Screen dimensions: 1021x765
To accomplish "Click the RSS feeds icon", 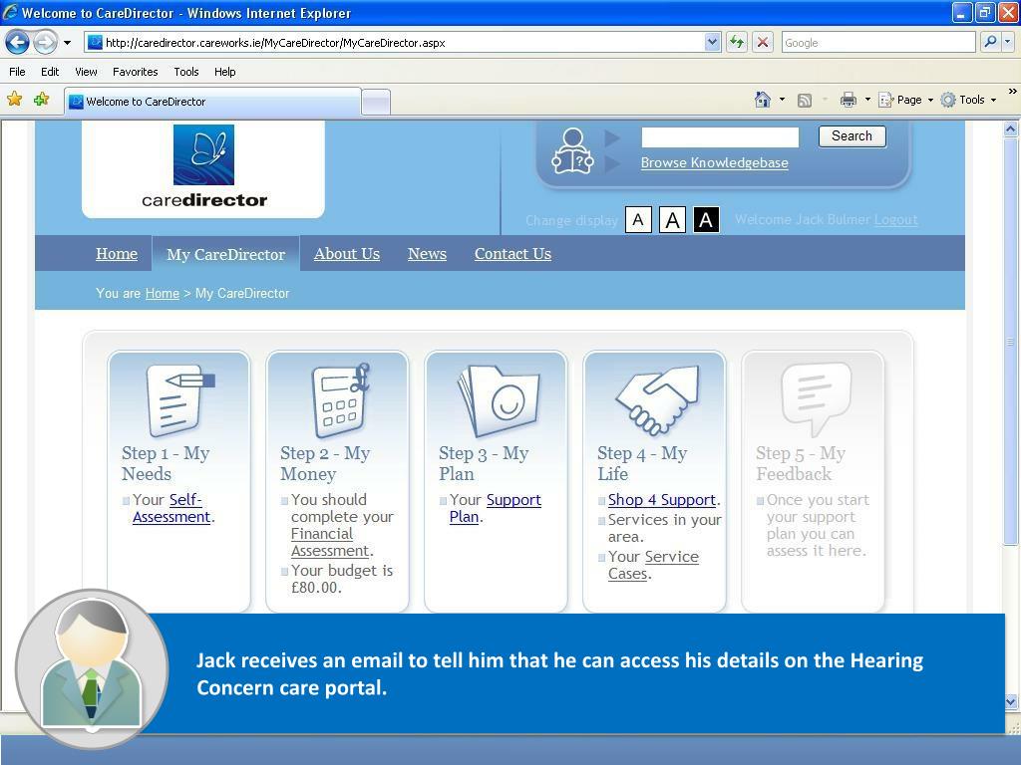I will pos(805,101).
